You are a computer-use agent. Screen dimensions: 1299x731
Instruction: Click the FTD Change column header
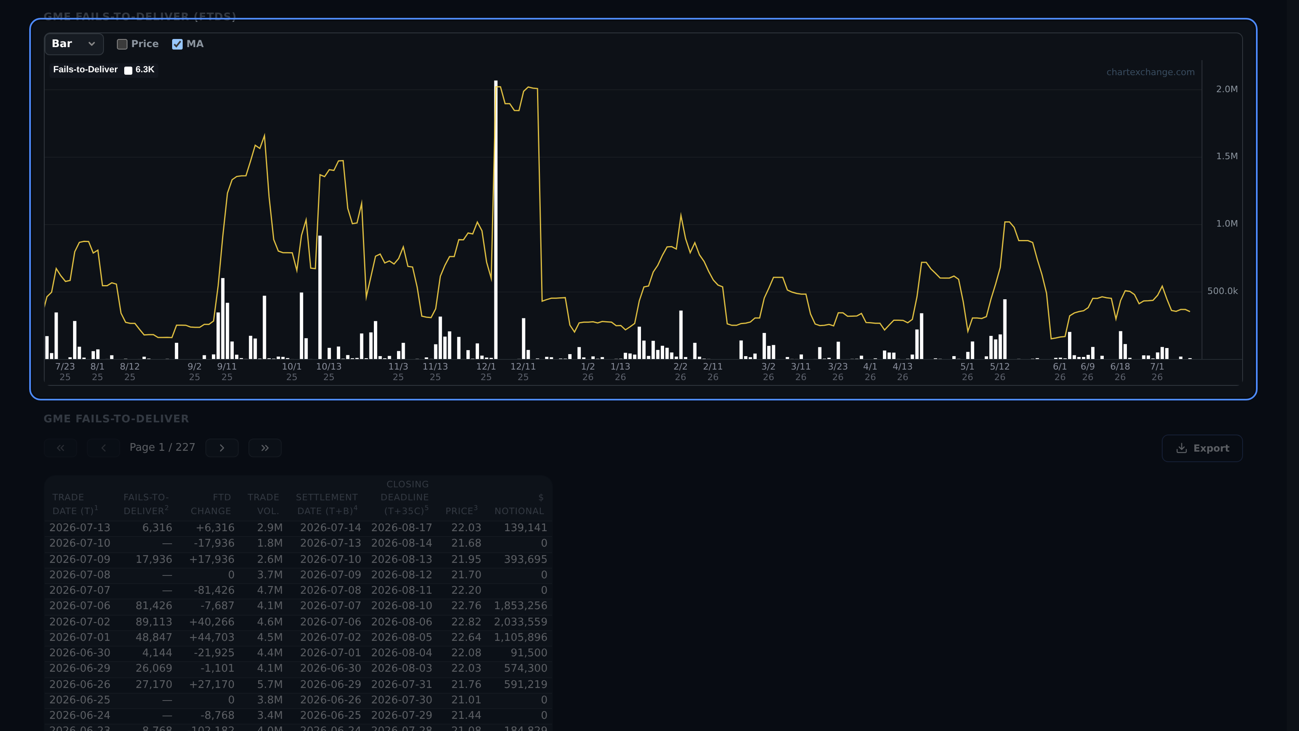click(x=211, y=504)
